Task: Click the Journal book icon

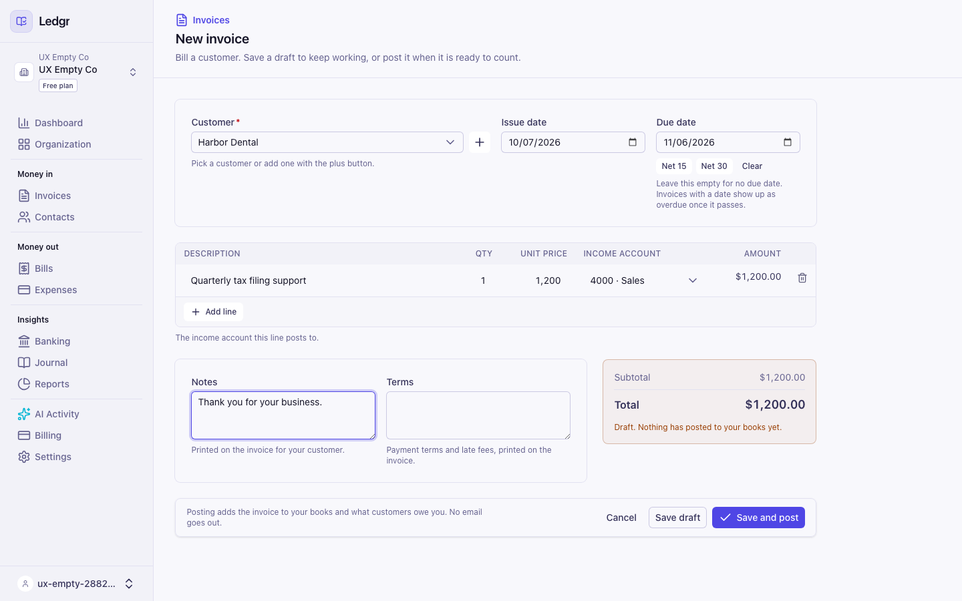Action: tap(24, 363)
